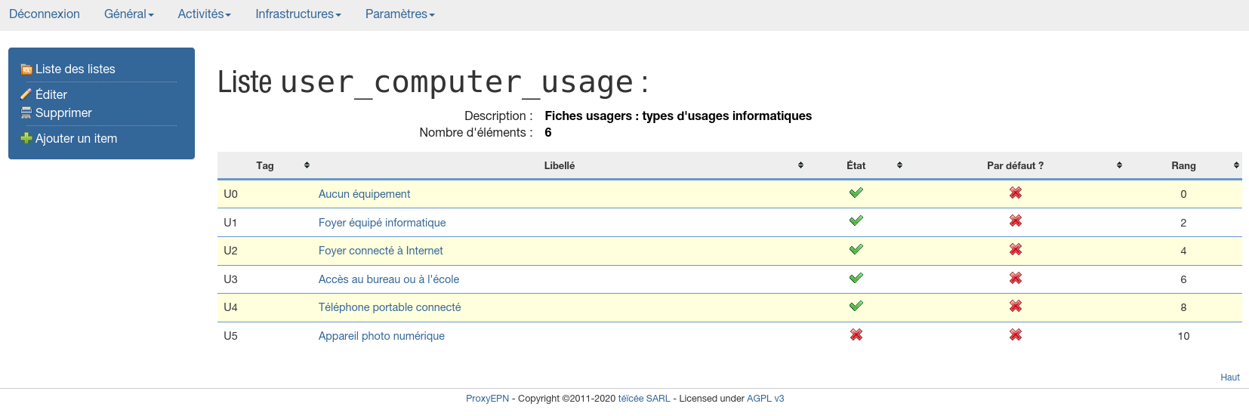The image size is (1249, 416).
Task: Click the green check État icon for U3
Action: 856,279
